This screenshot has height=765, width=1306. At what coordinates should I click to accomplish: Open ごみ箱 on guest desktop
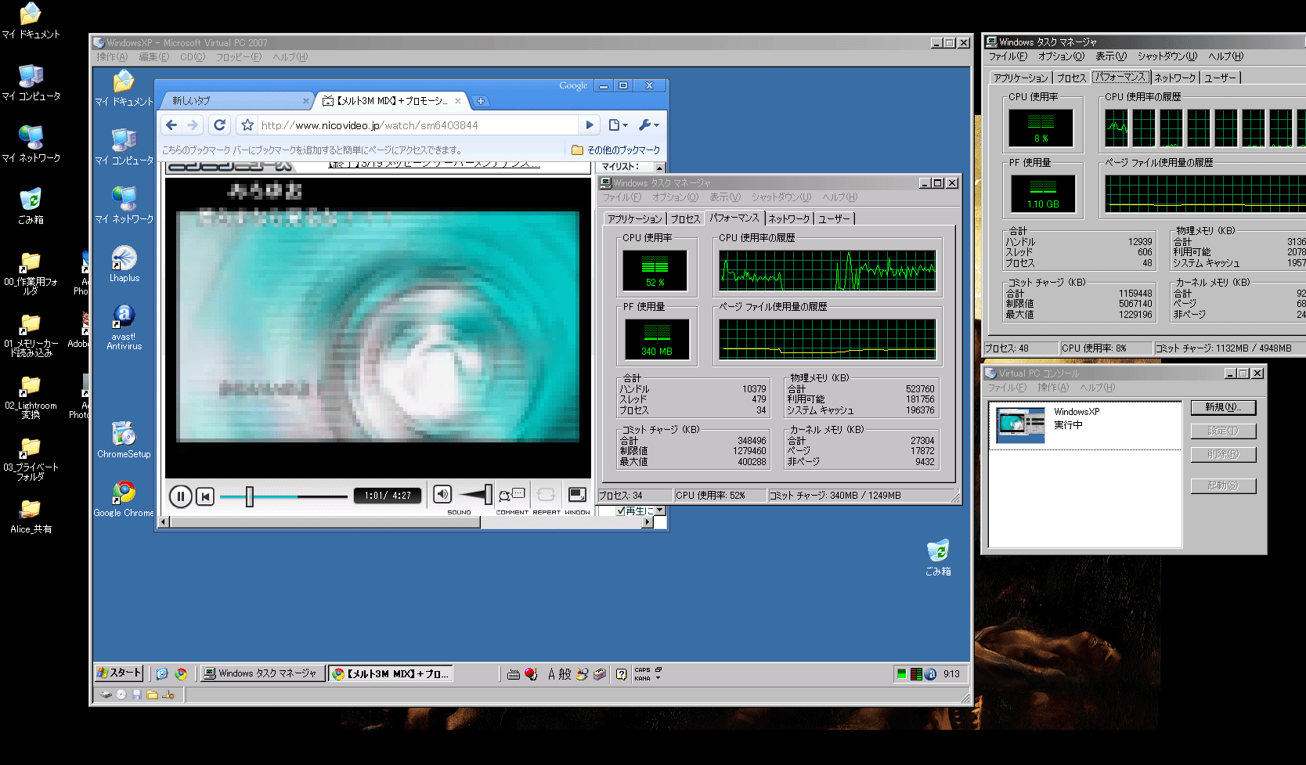click(x=938, y=558)
